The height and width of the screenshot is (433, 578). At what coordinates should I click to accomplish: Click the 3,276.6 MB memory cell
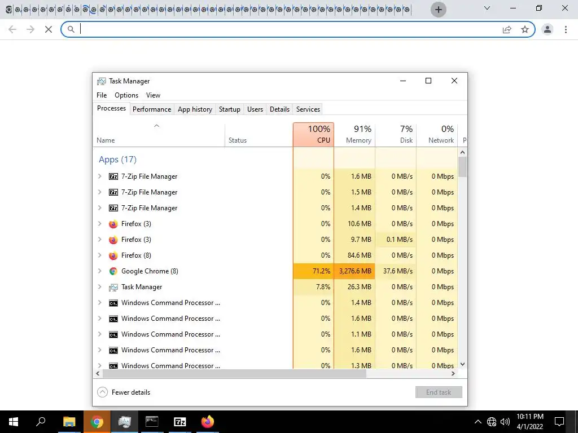point(354,271)
